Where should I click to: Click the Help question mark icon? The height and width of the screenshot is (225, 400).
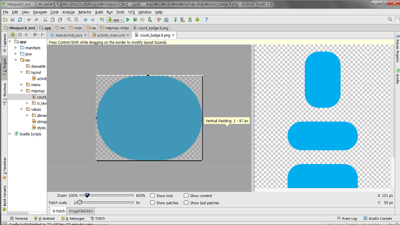(206, 20)
